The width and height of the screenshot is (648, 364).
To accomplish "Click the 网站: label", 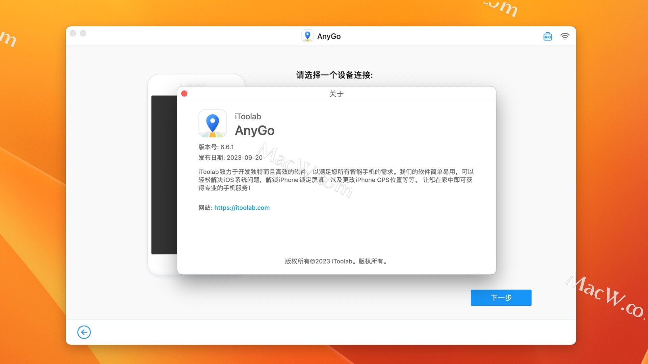I will tap(205, 208).
